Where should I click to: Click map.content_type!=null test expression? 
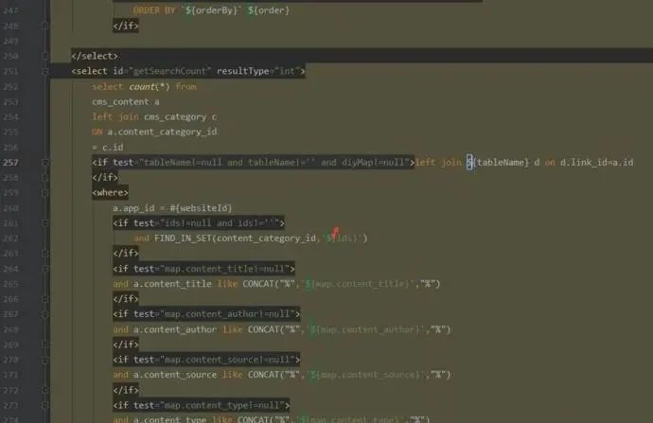[222, 405]
